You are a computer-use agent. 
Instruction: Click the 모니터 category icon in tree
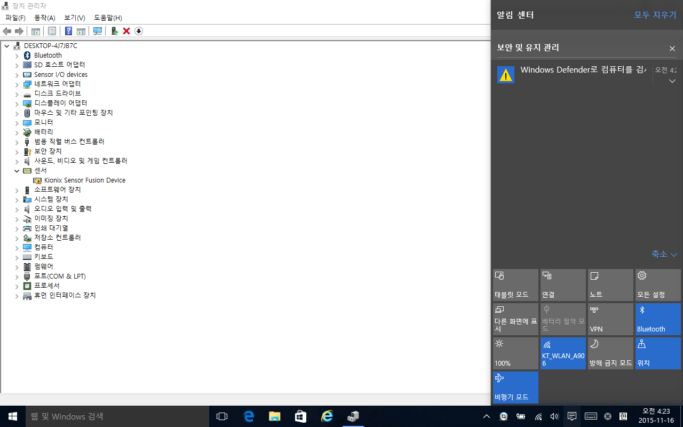point(27,123)
